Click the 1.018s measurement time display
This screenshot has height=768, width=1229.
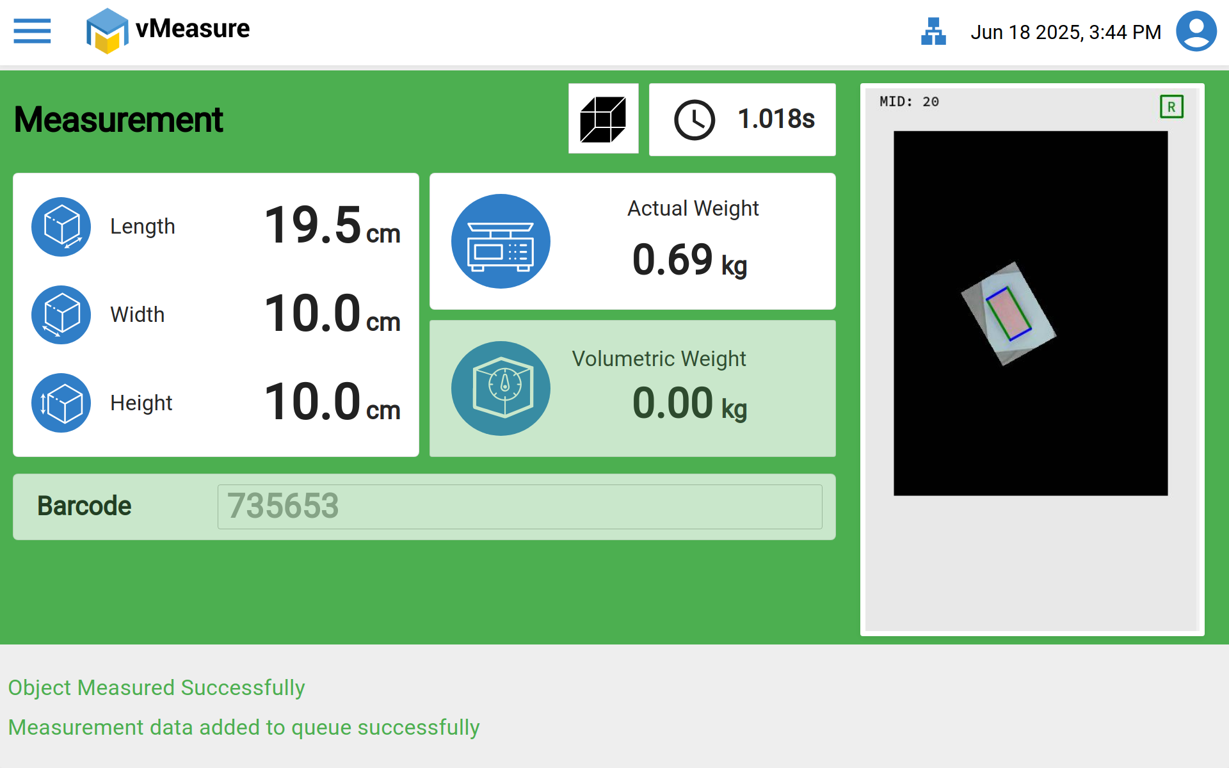776,120
